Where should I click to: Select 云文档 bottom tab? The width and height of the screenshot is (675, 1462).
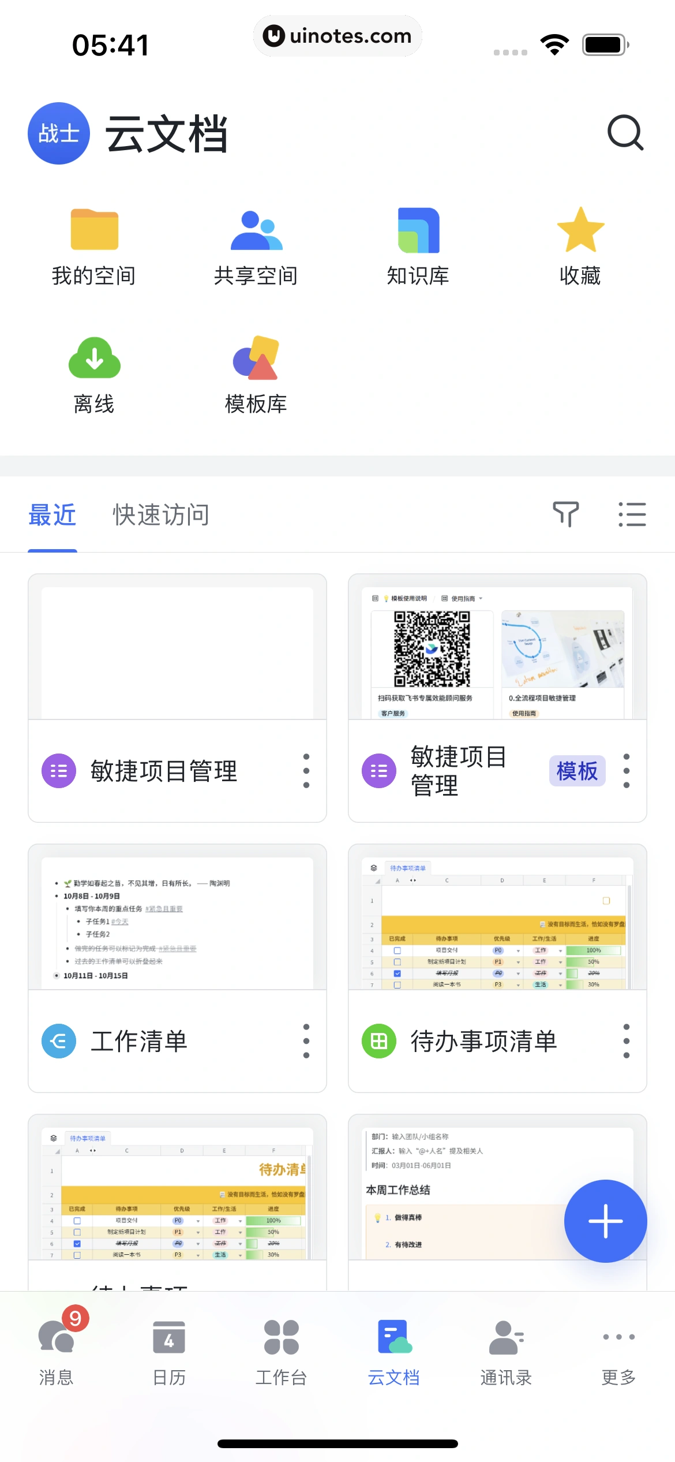[x=394, y=1352]
